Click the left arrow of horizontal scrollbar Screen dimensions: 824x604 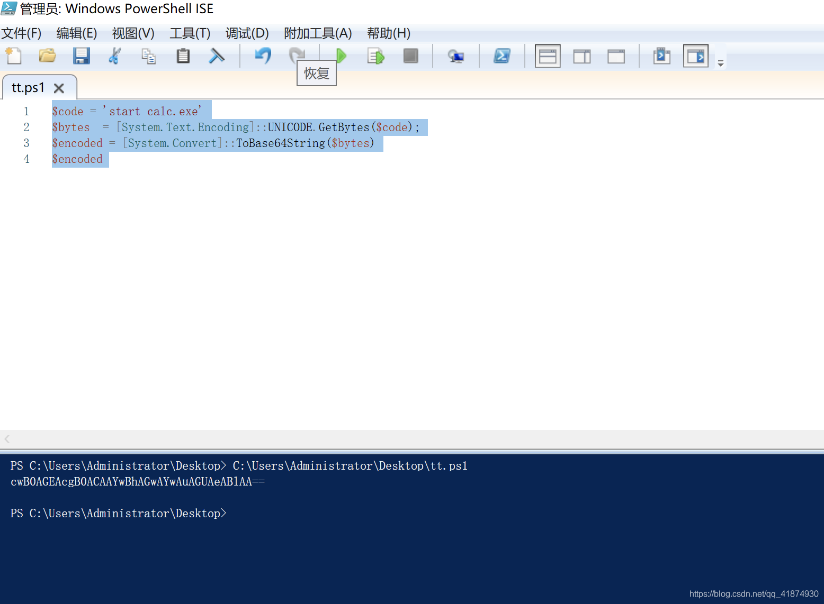tap(7, 439)
